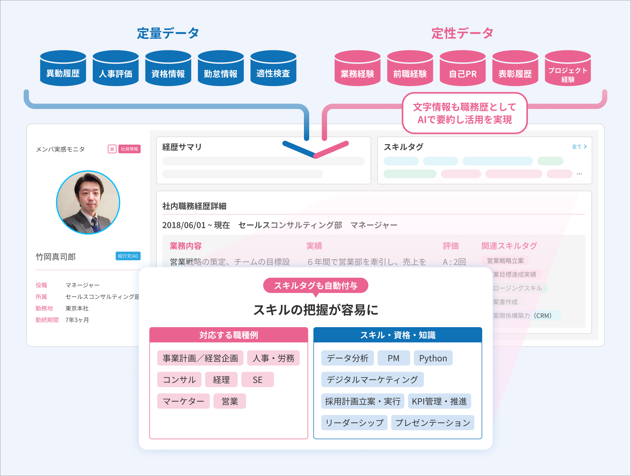Click the 紹介文(AI) button
This screenshot has height=476, width=631.
(128, 256)
